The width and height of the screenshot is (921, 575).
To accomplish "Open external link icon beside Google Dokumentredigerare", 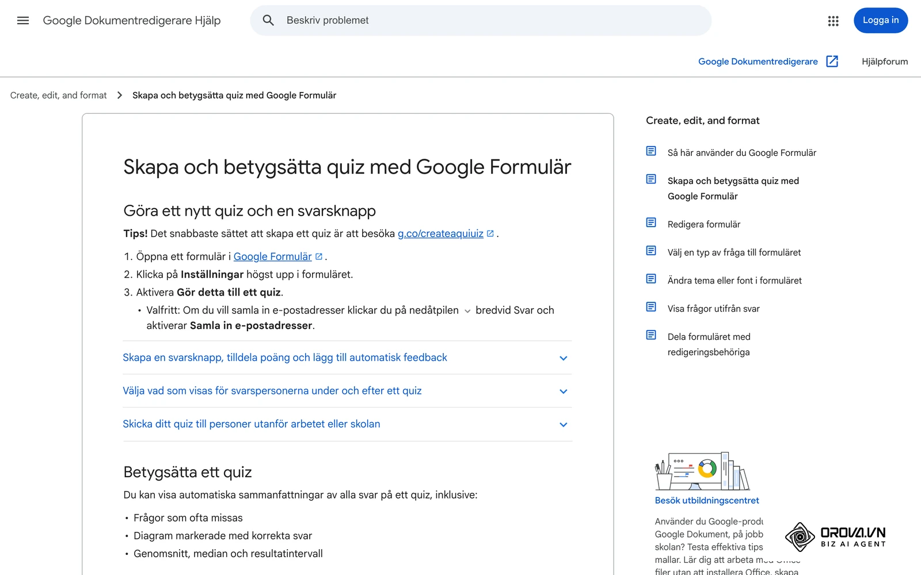I will pyautogui.click(x=832, y=62).
